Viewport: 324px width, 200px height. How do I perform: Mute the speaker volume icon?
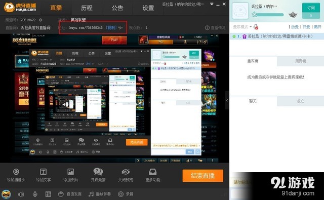(x=21, y=194)
